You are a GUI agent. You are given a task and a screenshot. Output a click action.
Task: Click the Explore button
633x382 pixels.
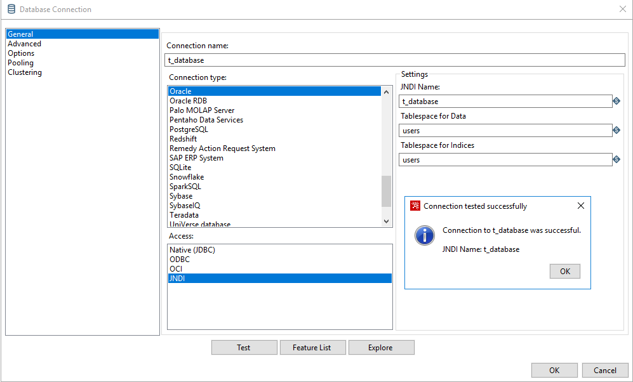click(380, 347)
